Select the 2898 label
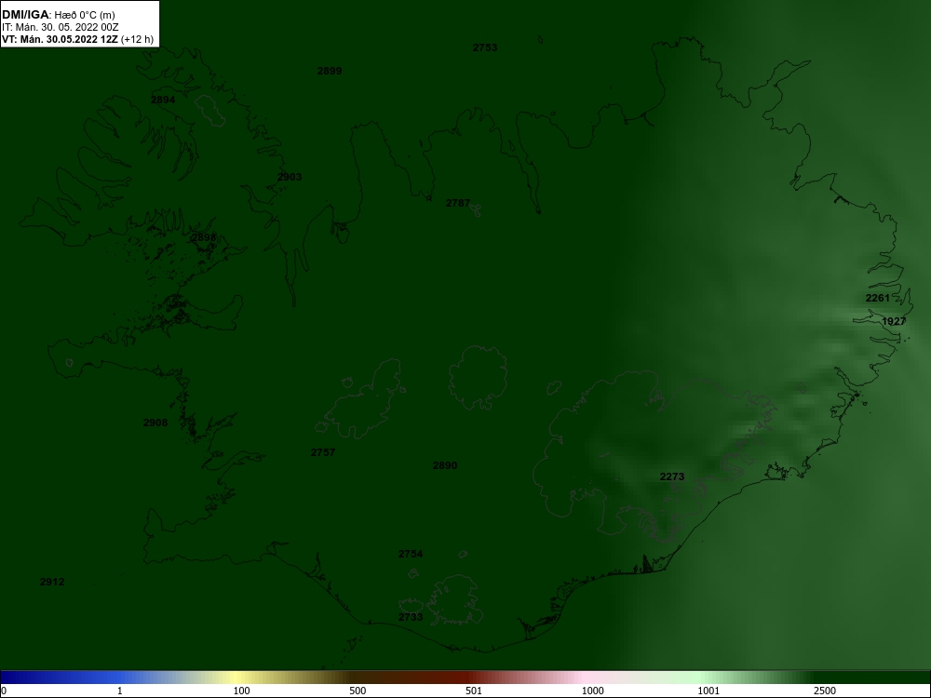 [204, 237]
